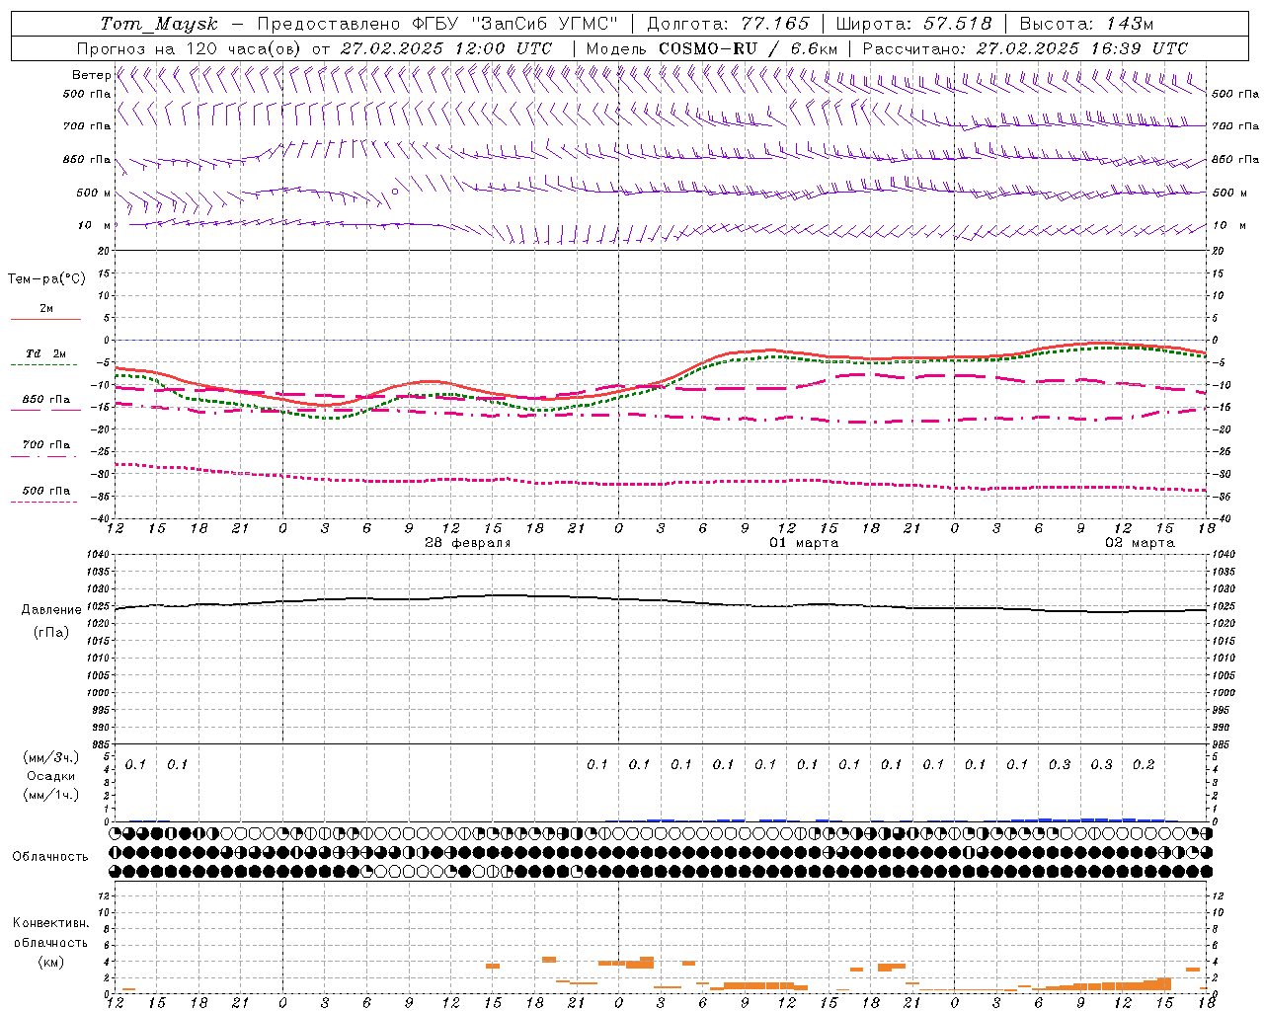Click the 700 гПа temperature legend entry

(x=46, y=445)
